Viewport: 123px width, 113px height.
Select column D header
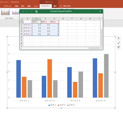54,19
